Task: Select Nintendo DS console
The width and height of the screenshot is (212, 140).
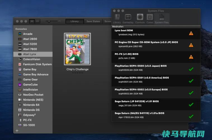Action: coord(33,110)
